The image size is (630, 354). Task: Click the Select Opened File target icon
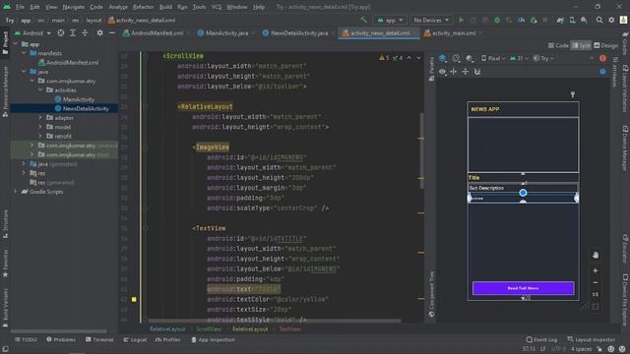coord(61,32)
